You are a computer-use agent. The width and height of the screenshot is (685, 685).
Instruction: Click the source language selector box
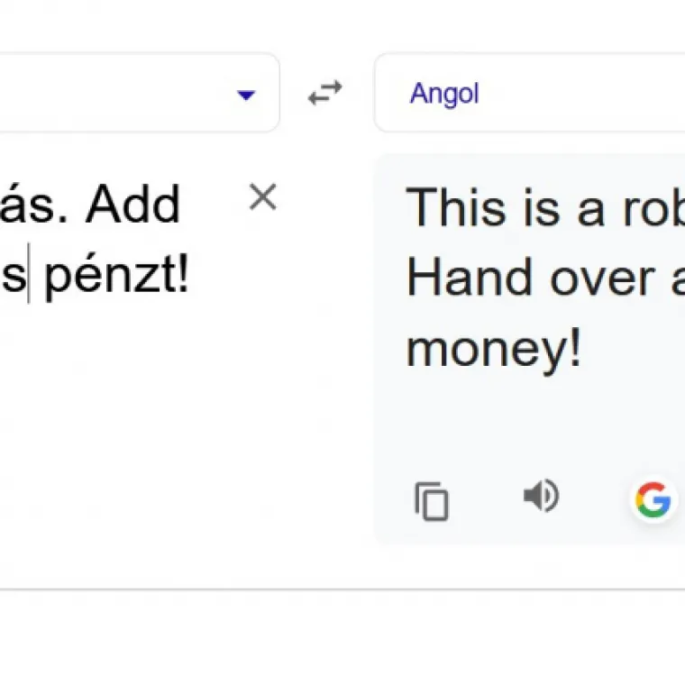click(x=135, y=93)
